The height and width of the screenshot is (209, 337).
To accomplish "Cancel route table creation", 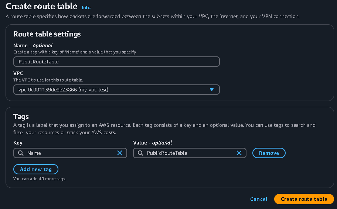I will [259, 199].
